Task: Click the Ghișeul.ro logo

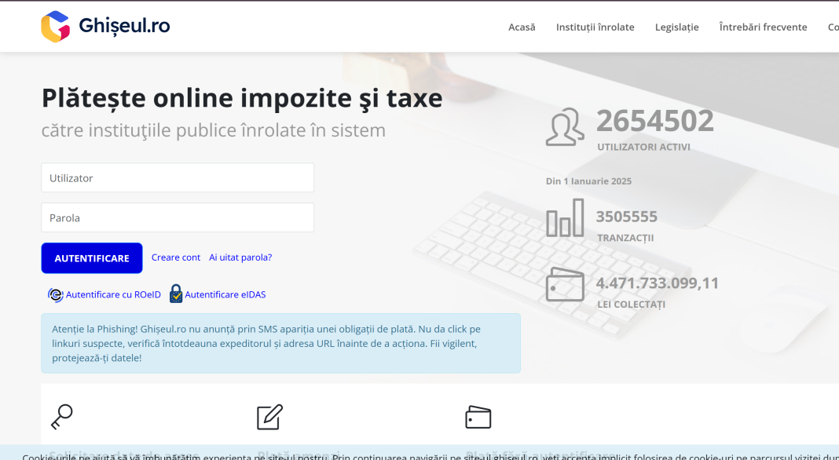Action: click(105, 26)
